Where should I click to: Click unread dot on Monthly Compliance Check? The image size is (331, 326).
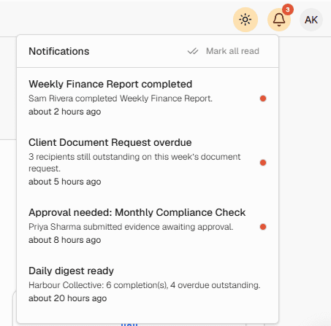[x=263, y=227]
